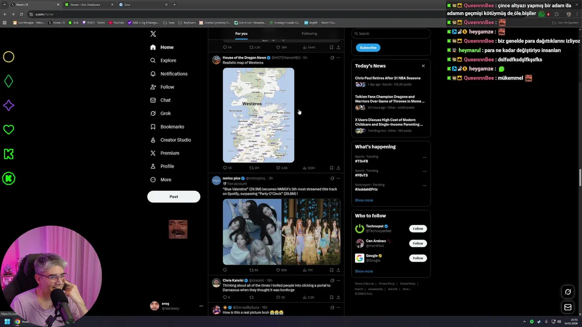Screen dimensions: 582x327
Task: Follow Can Arabacı account
Action: point(418,243)
